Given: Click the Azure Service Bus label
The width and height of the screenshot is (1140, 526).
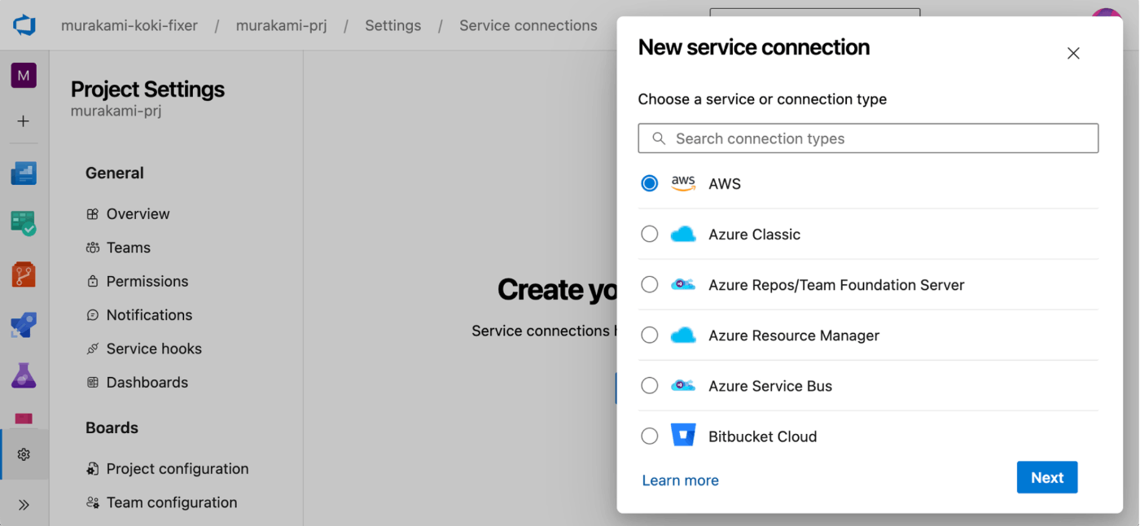Looking at the screenshot, I should [x=770, y=386].
